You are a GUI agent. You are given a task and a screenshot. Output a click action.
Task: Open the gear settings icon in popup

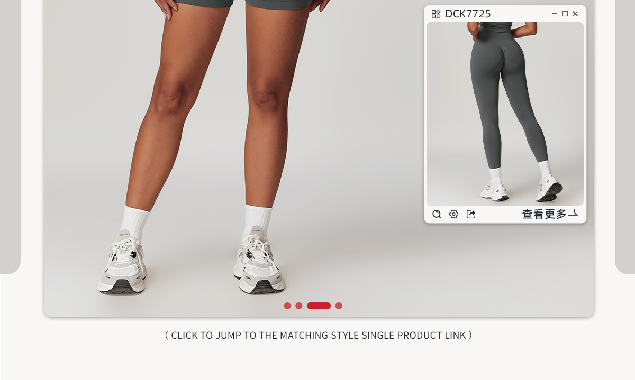pos(453,214)
